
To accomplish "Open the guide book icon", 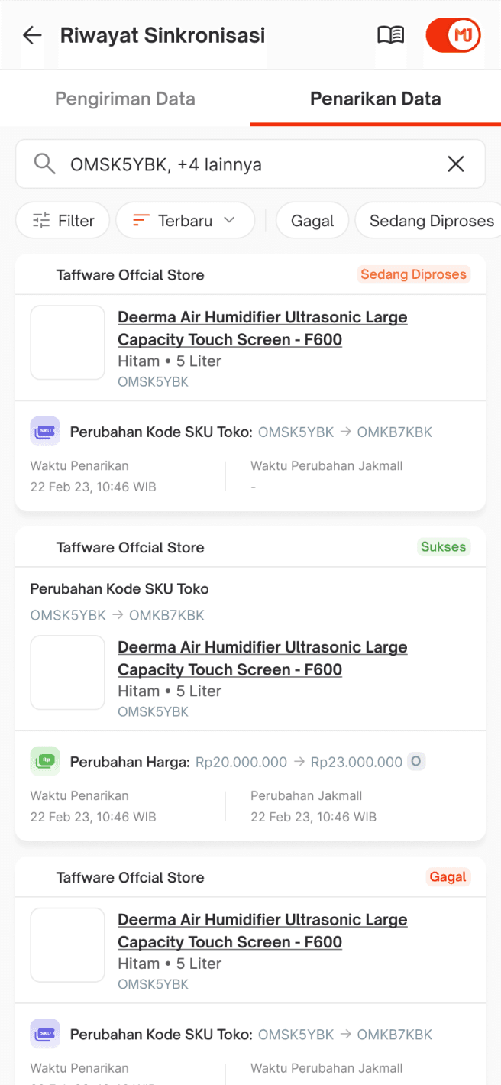I will [390, 35].
